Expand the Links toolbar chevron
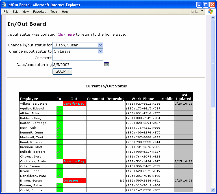Image resolution: width=217 pixels, height=194 pixels. [202, 11]
